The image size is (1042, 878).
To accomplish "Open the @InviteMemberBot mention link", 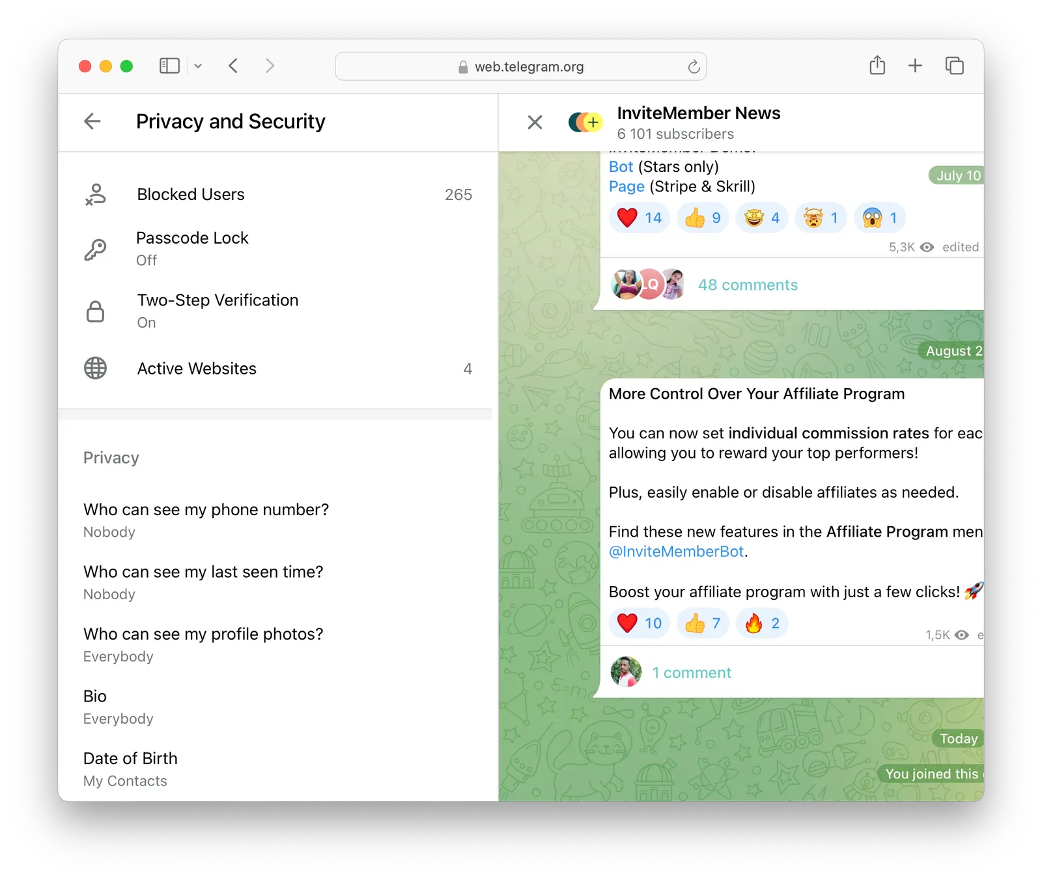I will 676,552.
